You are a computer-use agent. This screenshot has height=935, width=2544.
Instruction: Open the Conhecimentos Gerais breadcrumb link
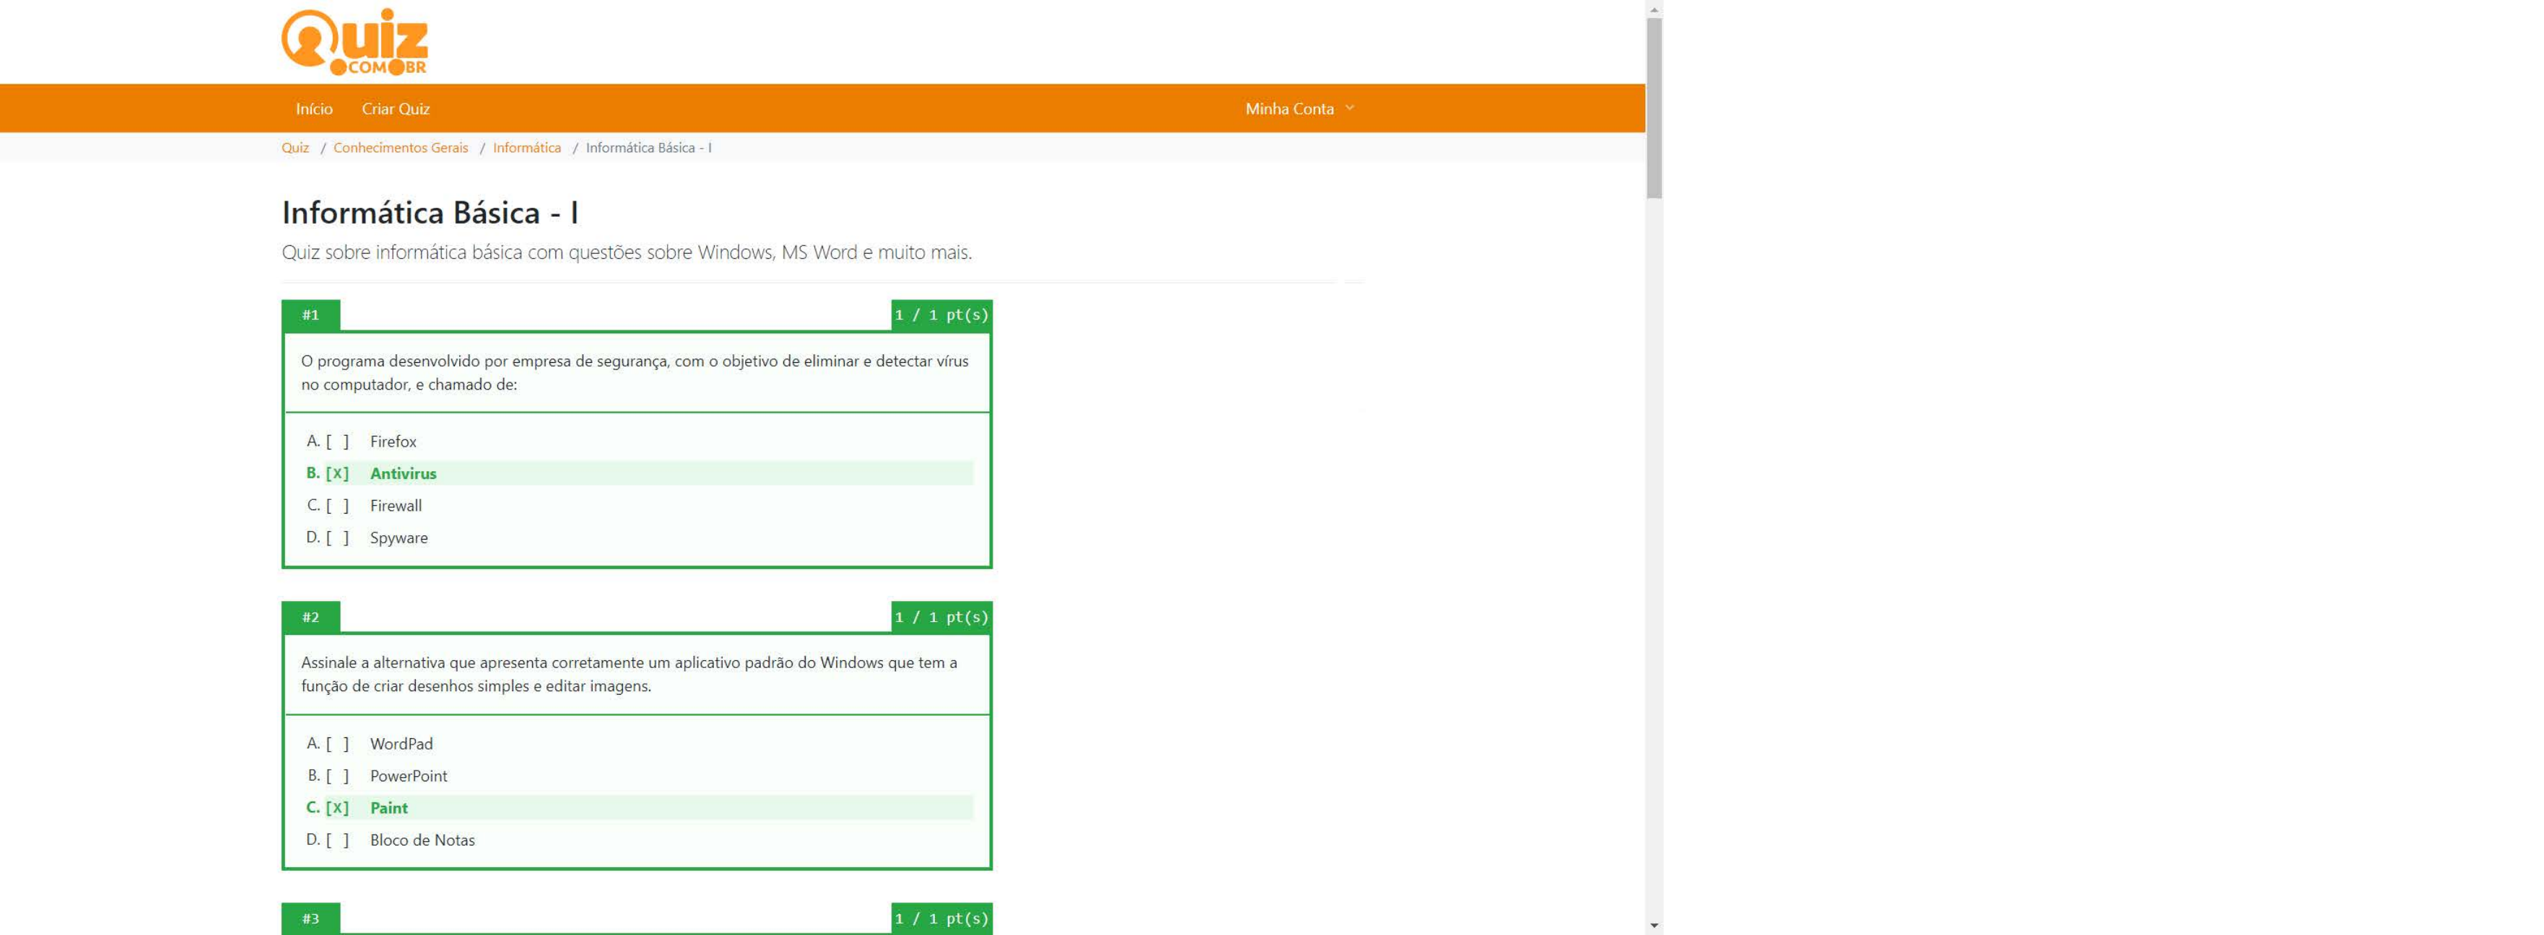pos(401,147)
